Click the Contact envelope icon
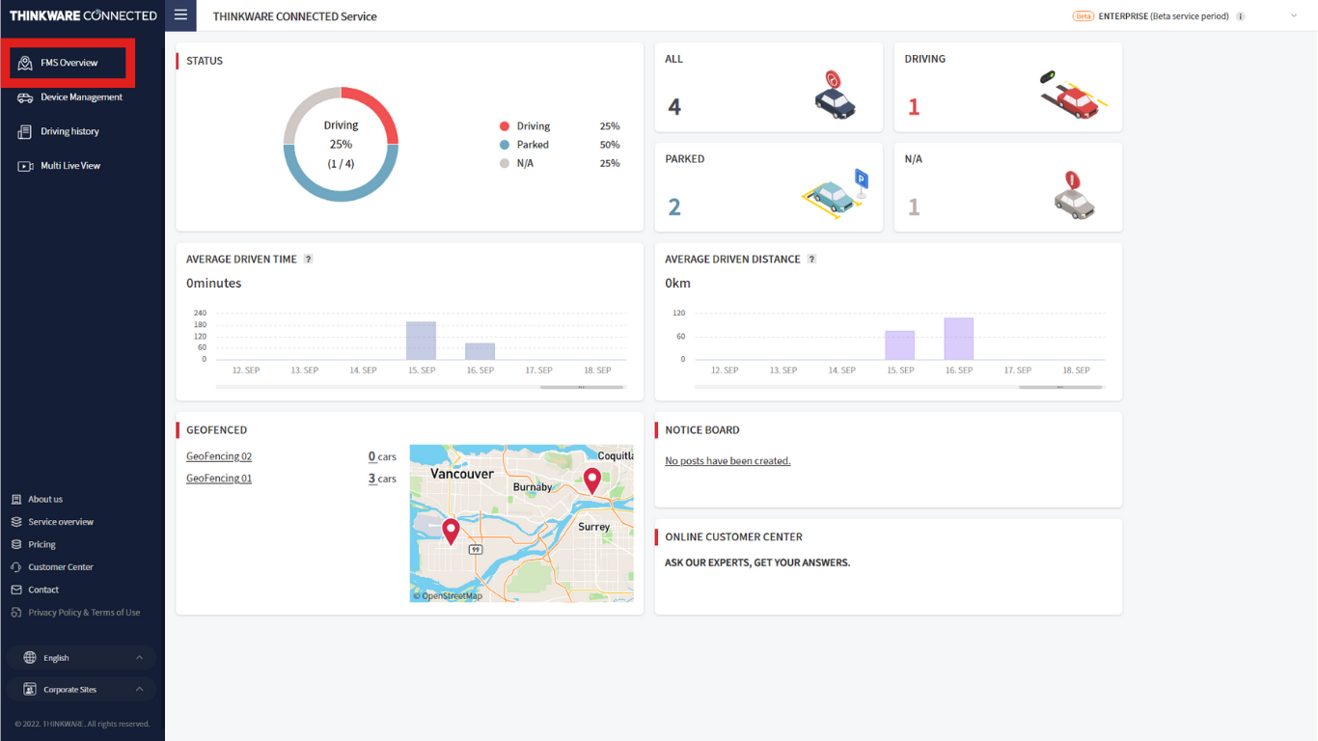 tap(16, 590)
